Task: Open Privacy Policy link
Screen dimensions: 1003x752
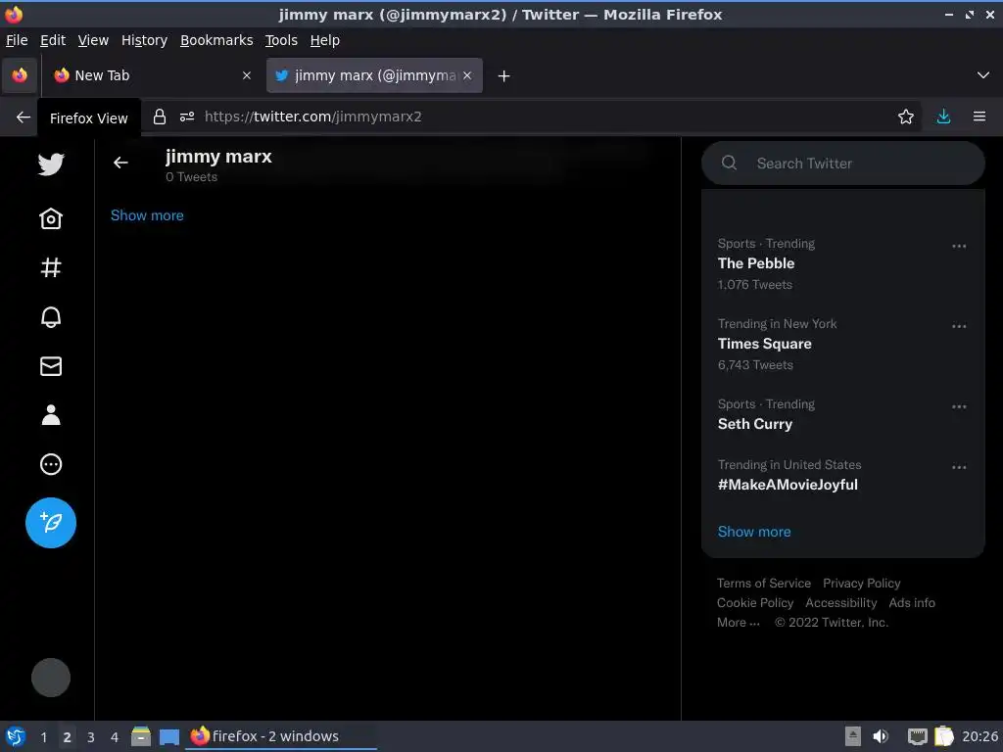Action: [862, 584]
